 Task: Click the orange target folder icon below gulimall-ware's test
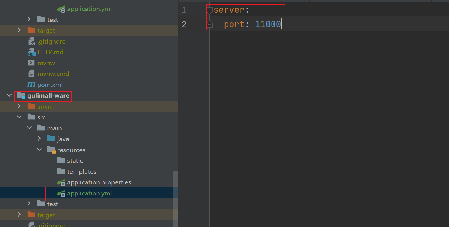coord(31,215)
